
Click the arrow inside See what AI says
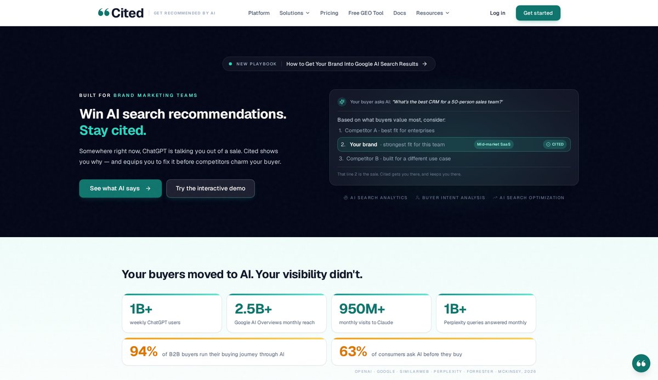(148, 188)
